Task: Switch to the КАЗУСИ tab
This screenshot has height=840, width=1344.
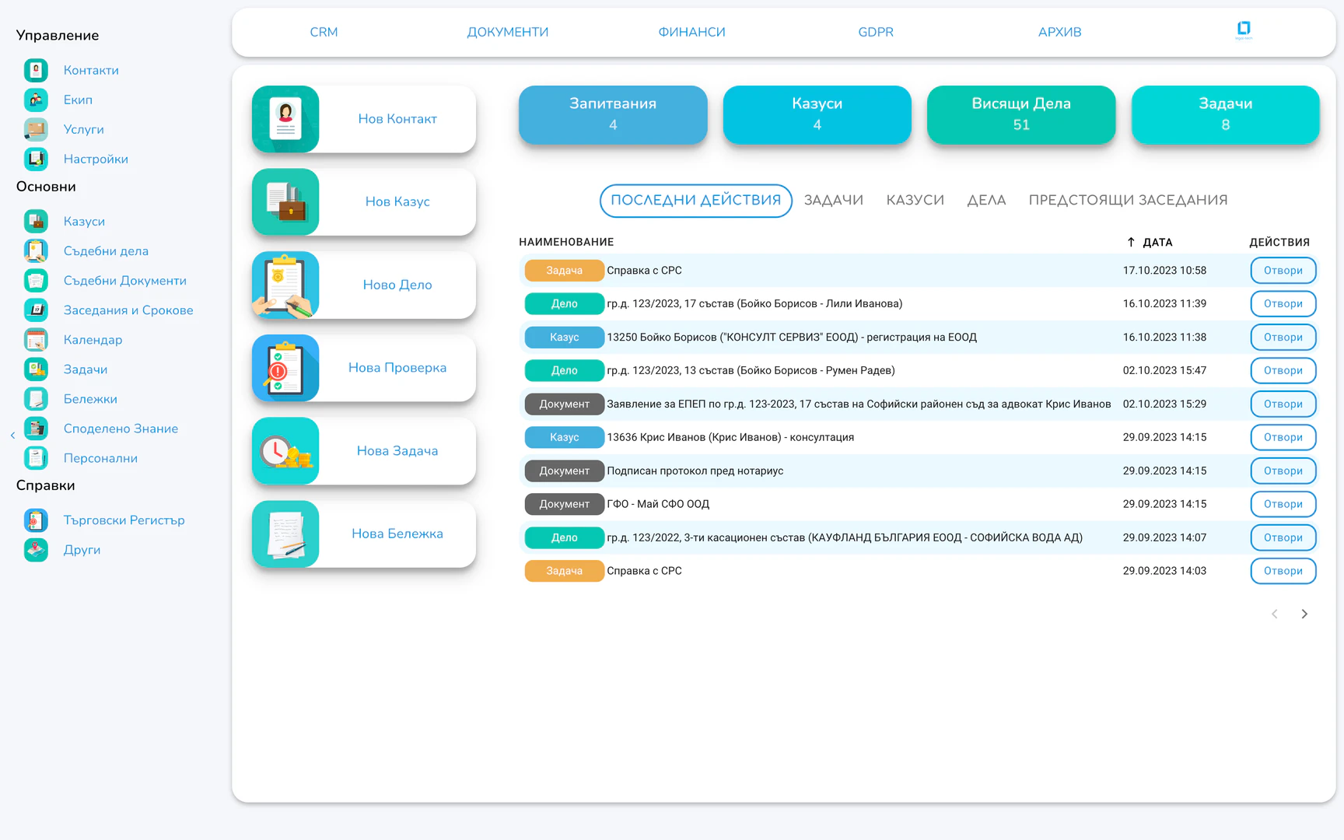Action: point(915,200)
